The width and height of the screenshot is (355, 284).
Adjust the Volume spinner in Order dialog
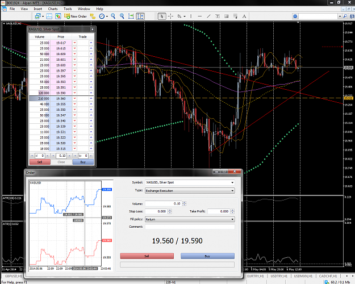(184, 203)
